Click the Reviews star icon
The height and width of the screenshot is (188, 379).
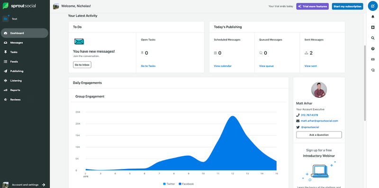point(6,100)
